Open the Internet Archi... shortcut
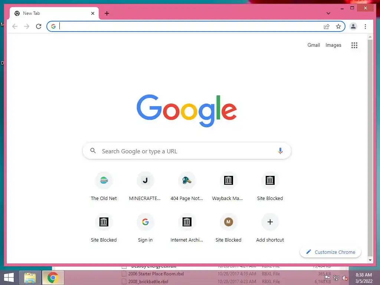This screenshot has height=285, width=380. click(187, 228)
